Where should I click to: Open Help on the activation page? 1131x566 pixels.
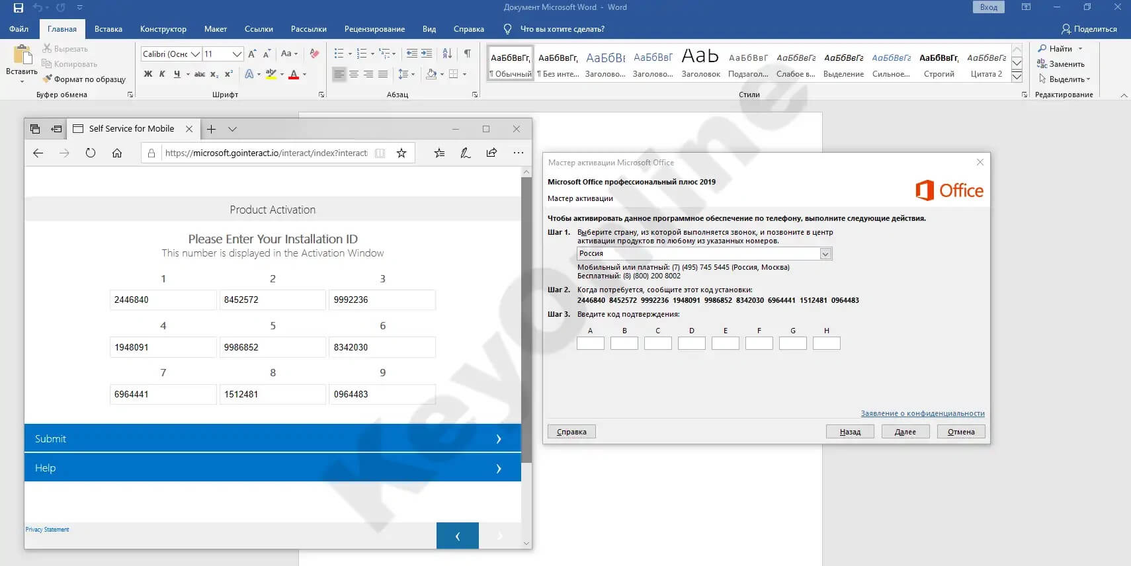272,467
